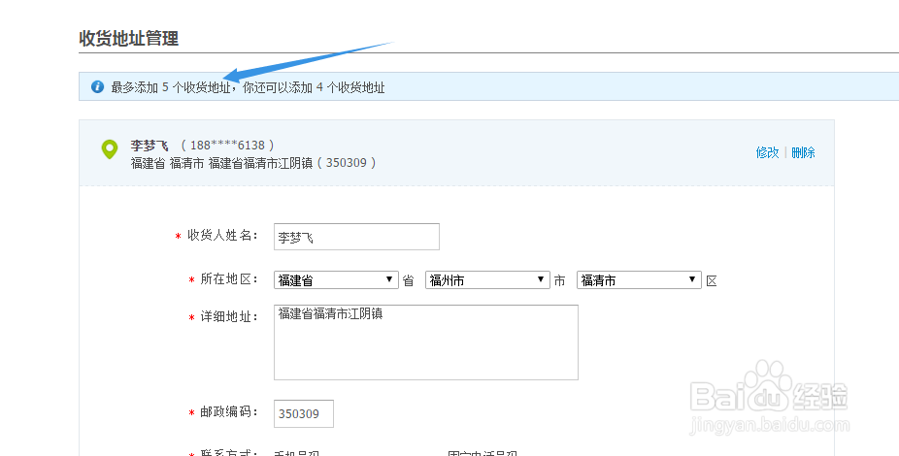This screenshot has height=456, width=899.
Task: Click the notice text 最多添加 5 个收货地址
Action: point(171,87)
